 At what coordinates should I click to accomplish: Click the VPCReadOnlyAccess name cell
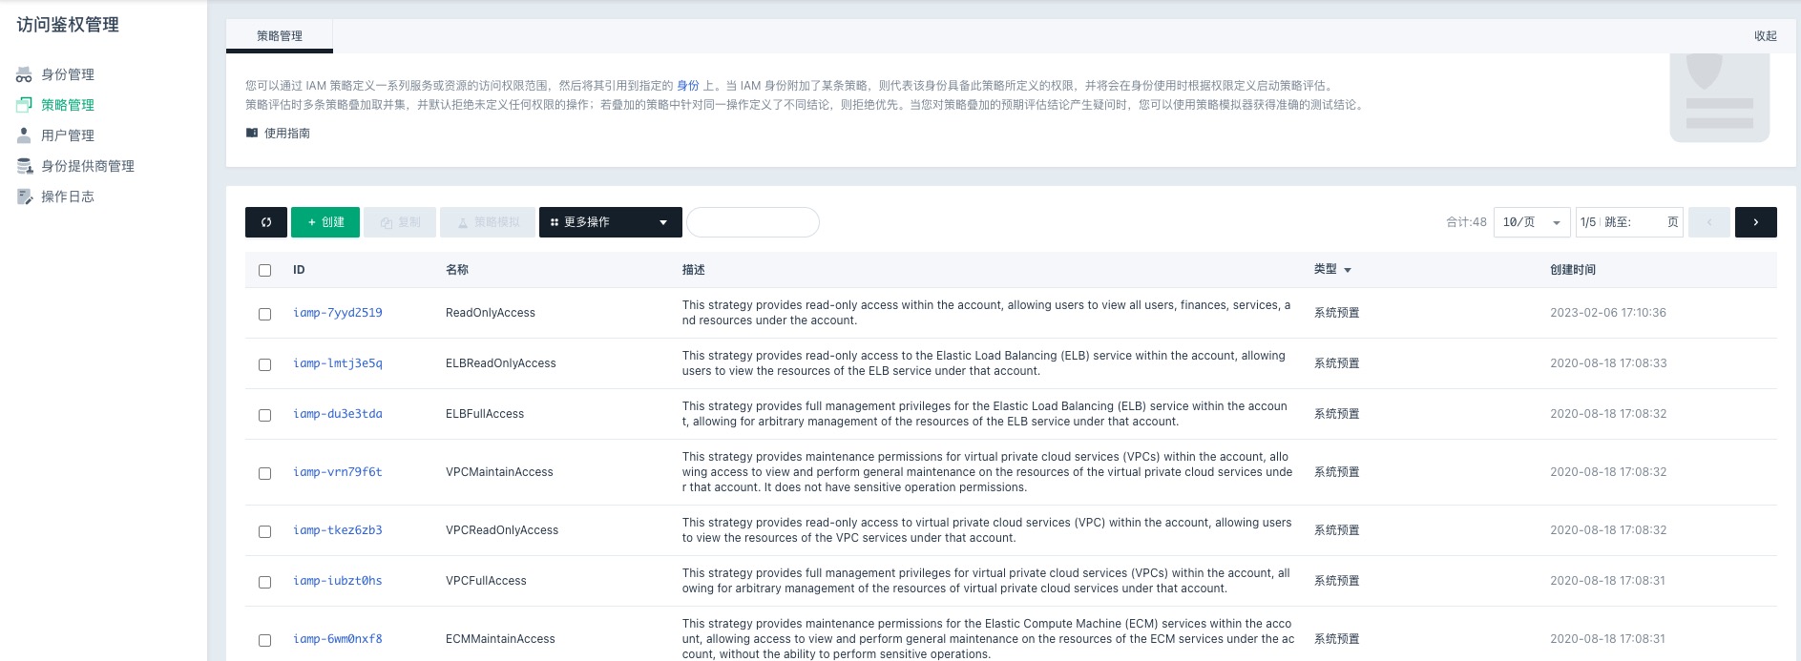[x=502, y=530]
